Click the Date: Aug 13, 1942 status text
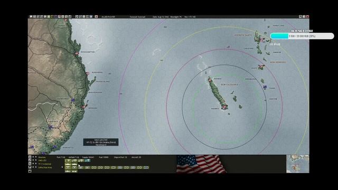 point(161,16)
